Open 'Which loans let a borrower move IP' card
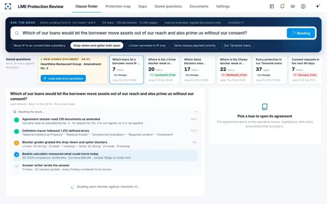Screen dimensions: 327x204 click(x=126, y=70)
